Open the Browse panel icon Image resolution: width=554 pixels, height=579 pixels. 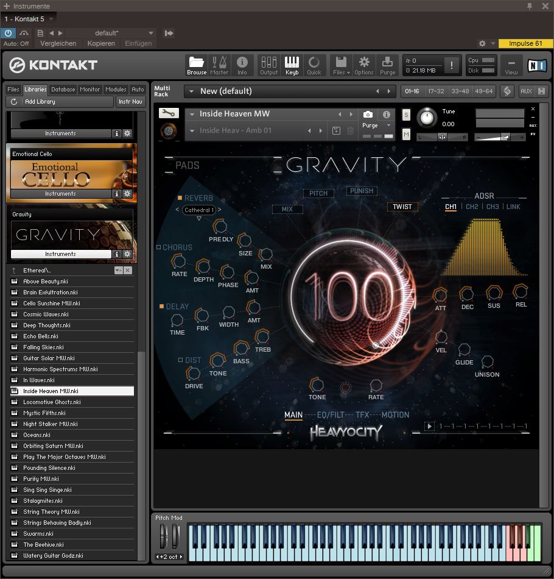(x=197, y=65)
